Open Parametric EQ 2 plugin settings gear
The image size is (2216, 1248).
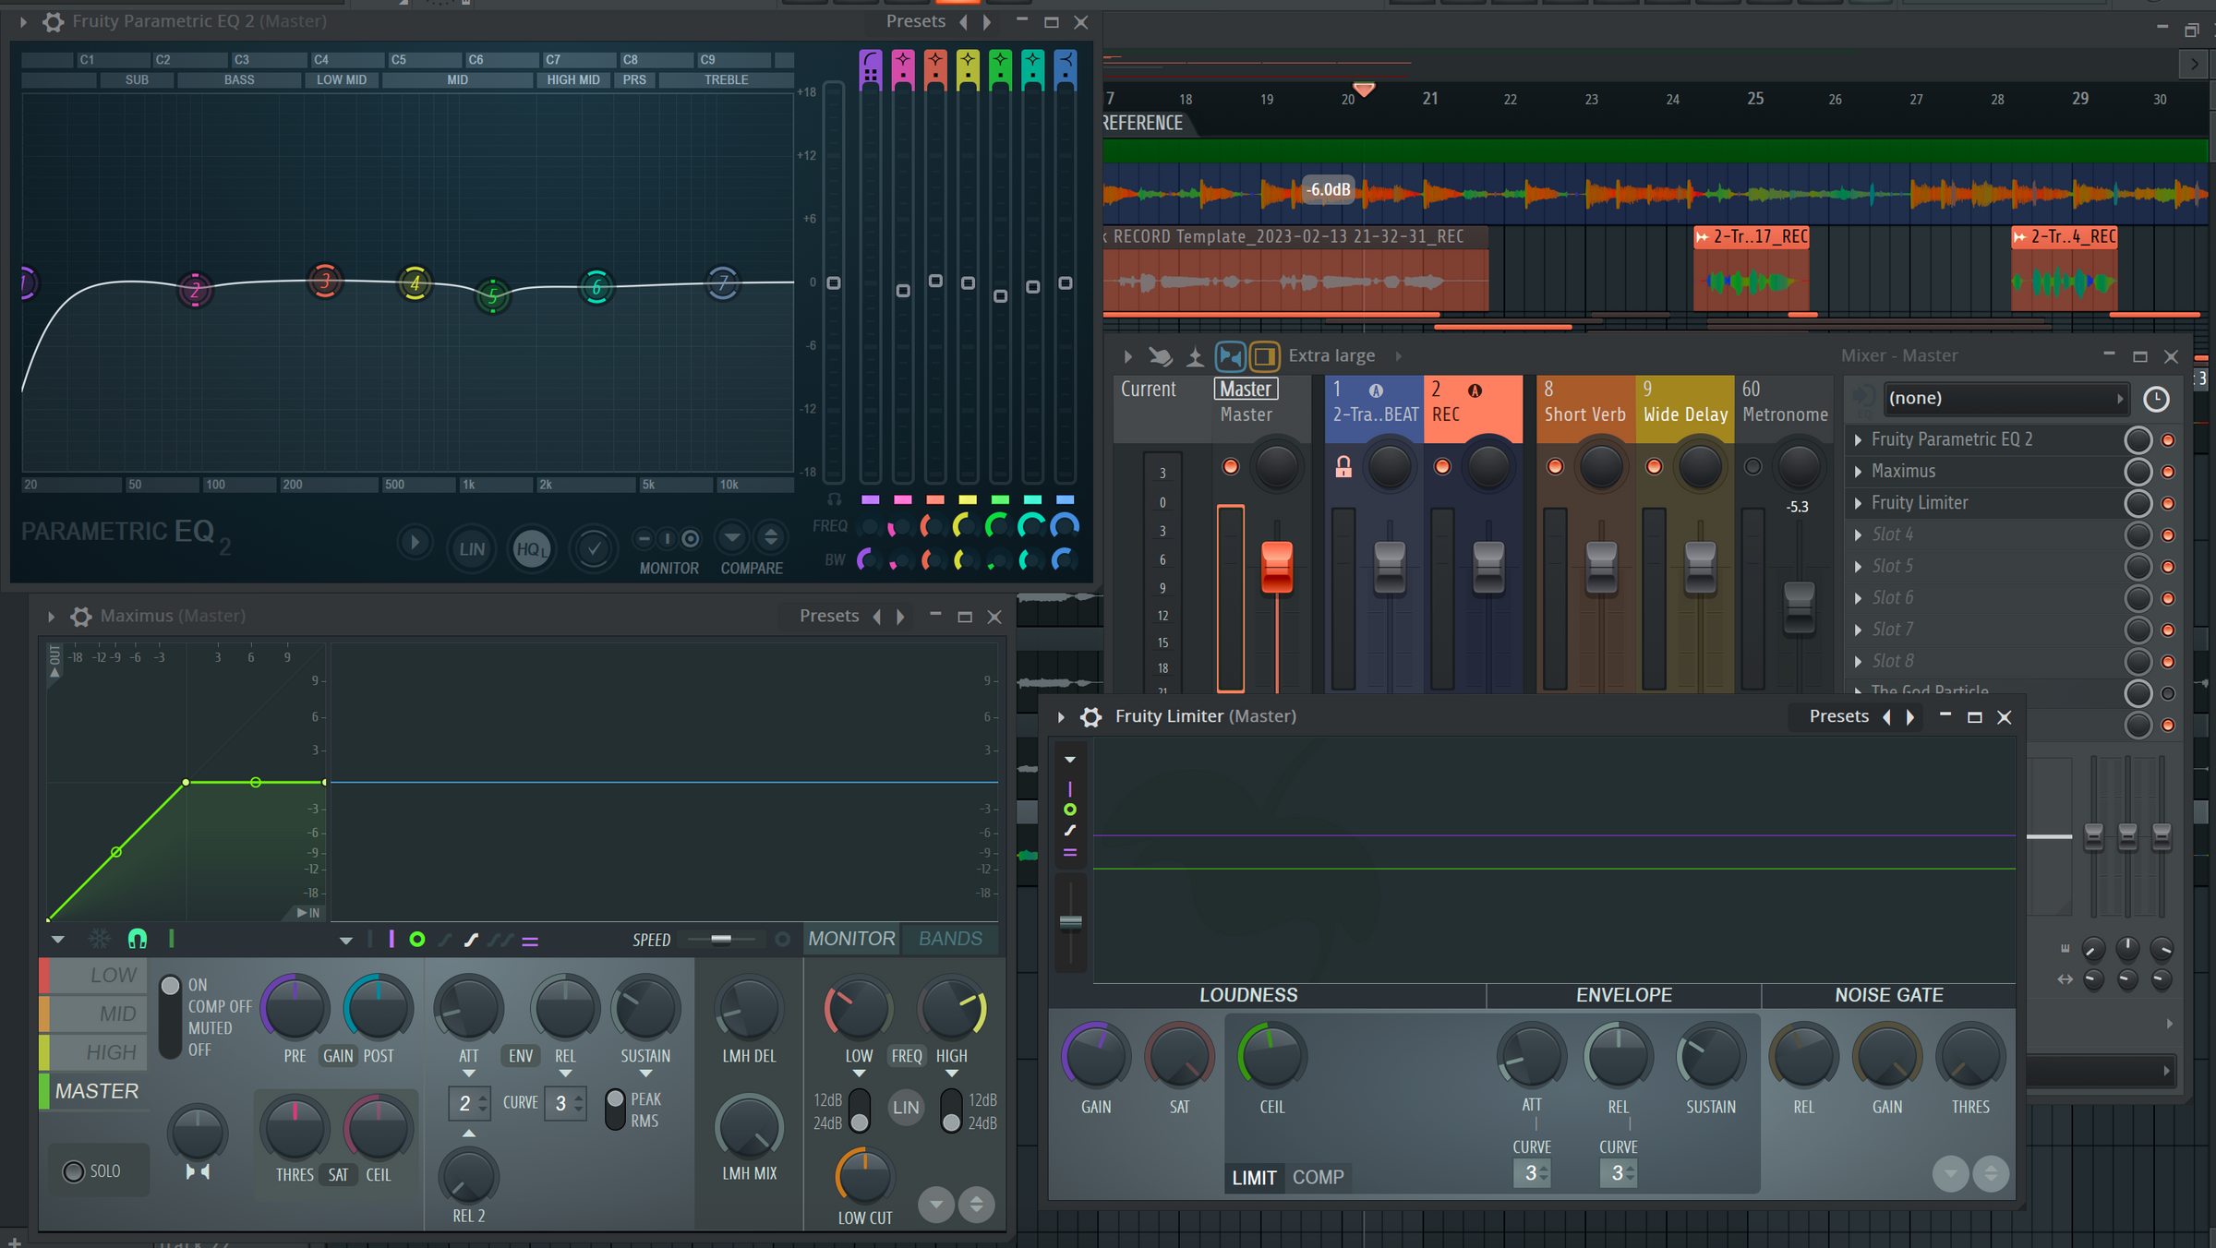53,21
